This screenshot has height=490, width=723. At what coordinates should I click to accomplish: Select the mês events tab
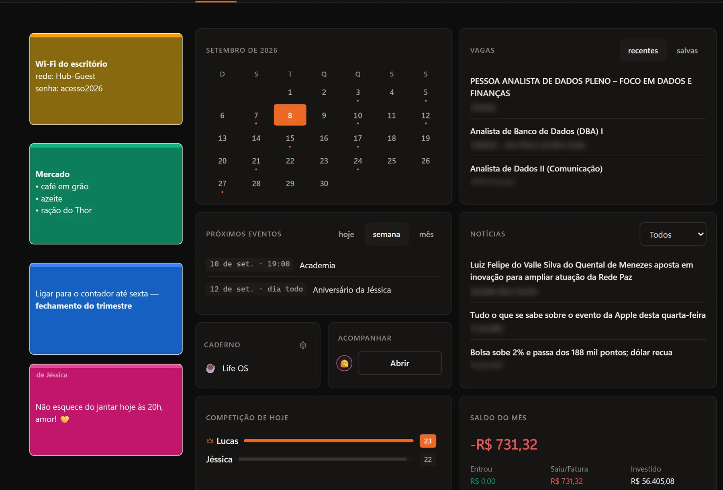coord(426,234)
